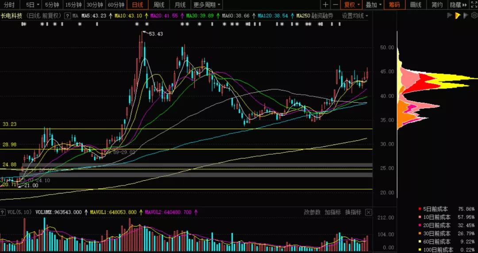Click the 28.98 horizontal price line label
This screenshot has width=478, height=253.
pyautogui.click(x=9, y=144)
